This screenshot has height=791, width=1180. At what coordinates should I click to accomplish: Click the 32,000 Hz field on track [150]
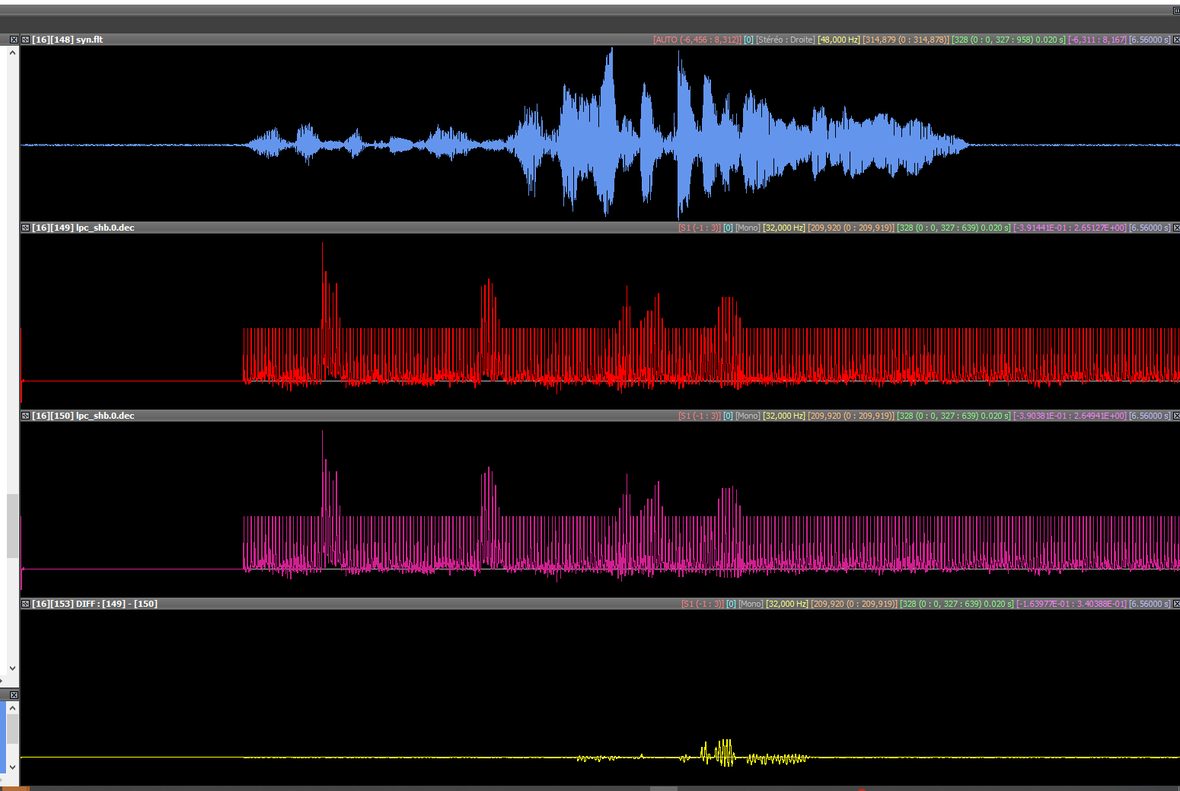(x=783, y=416)
